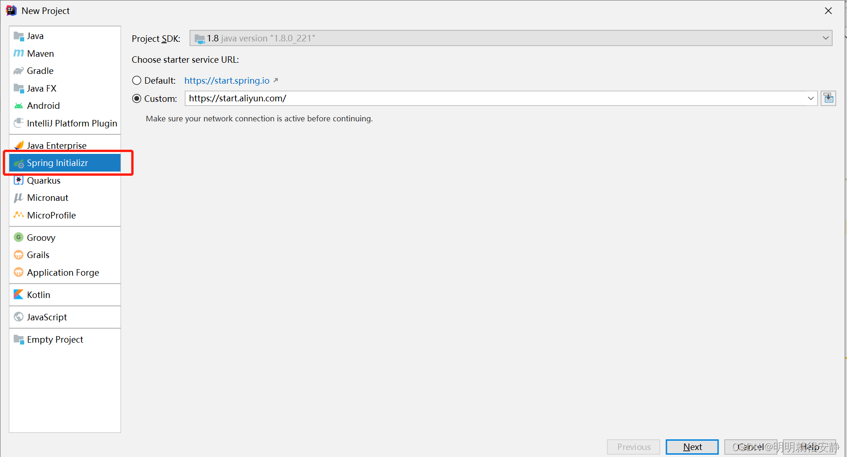
Task: Click the 'MicroProfile' list label
Action: click(51, 215)
